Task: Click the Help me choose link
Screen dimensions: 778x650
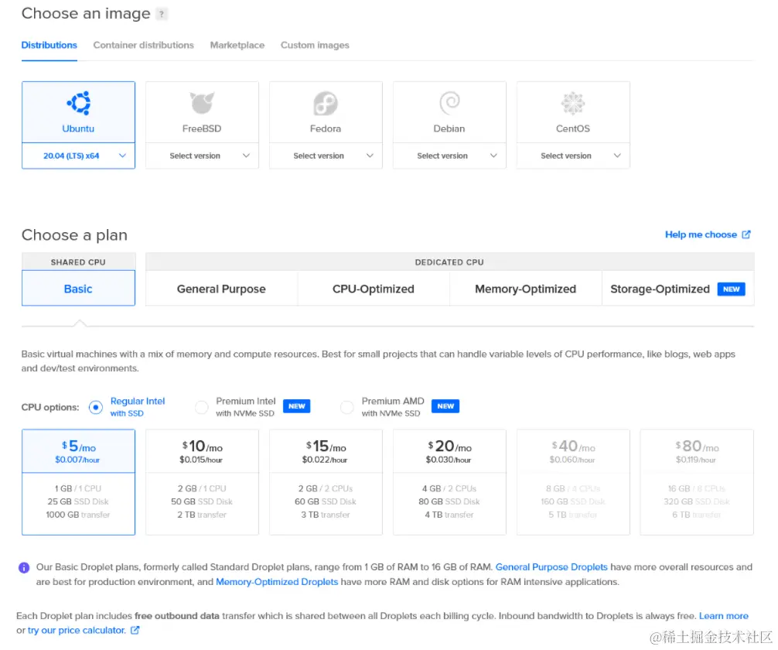Action: tap(701, 234)
